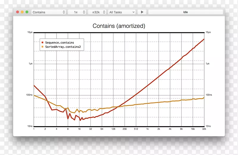238x155 pixels.
Task: Click the Idle status bar
Action: [185, 12]
